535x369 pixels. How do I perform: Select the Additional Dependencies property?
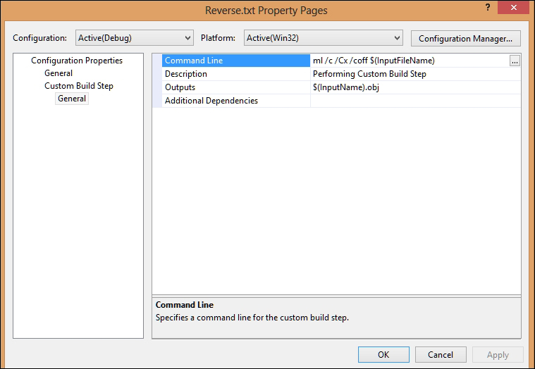tap(211, 101)
